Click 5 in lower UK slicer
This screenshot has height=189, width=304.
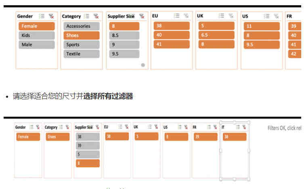(x=147, y=136)
